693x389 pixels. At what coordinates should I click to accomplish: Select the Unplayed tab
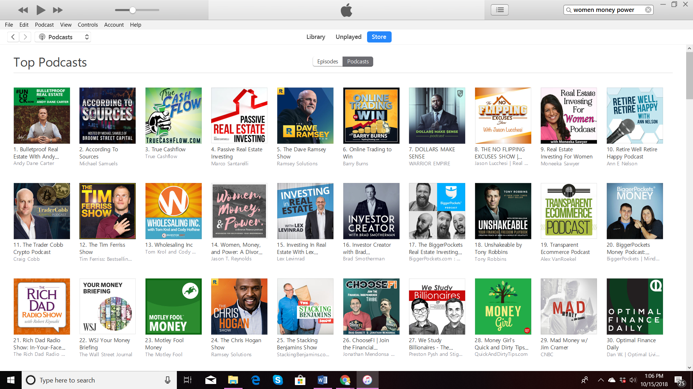pyautogui.click(x=348, y=37)
